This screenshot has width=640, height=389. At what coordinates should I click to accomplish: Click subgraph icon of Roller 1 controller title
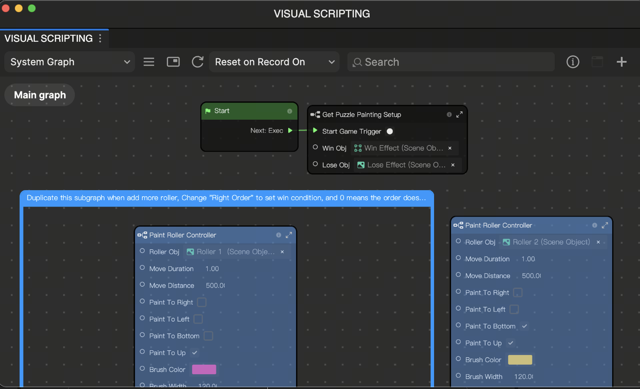(142, 235)
